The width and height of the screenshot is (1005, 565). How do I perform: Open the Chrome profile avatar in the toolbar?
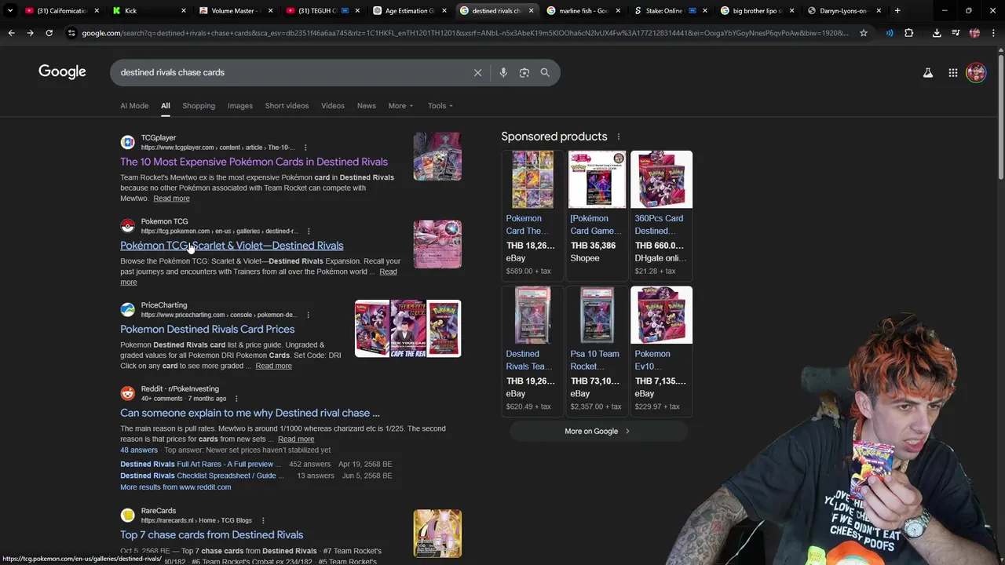pyautogui.click(x=974, y=33)
